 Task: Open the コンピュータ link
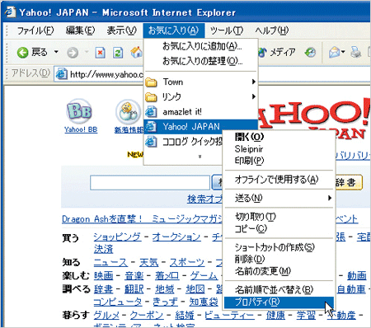(x=118, y=302)
